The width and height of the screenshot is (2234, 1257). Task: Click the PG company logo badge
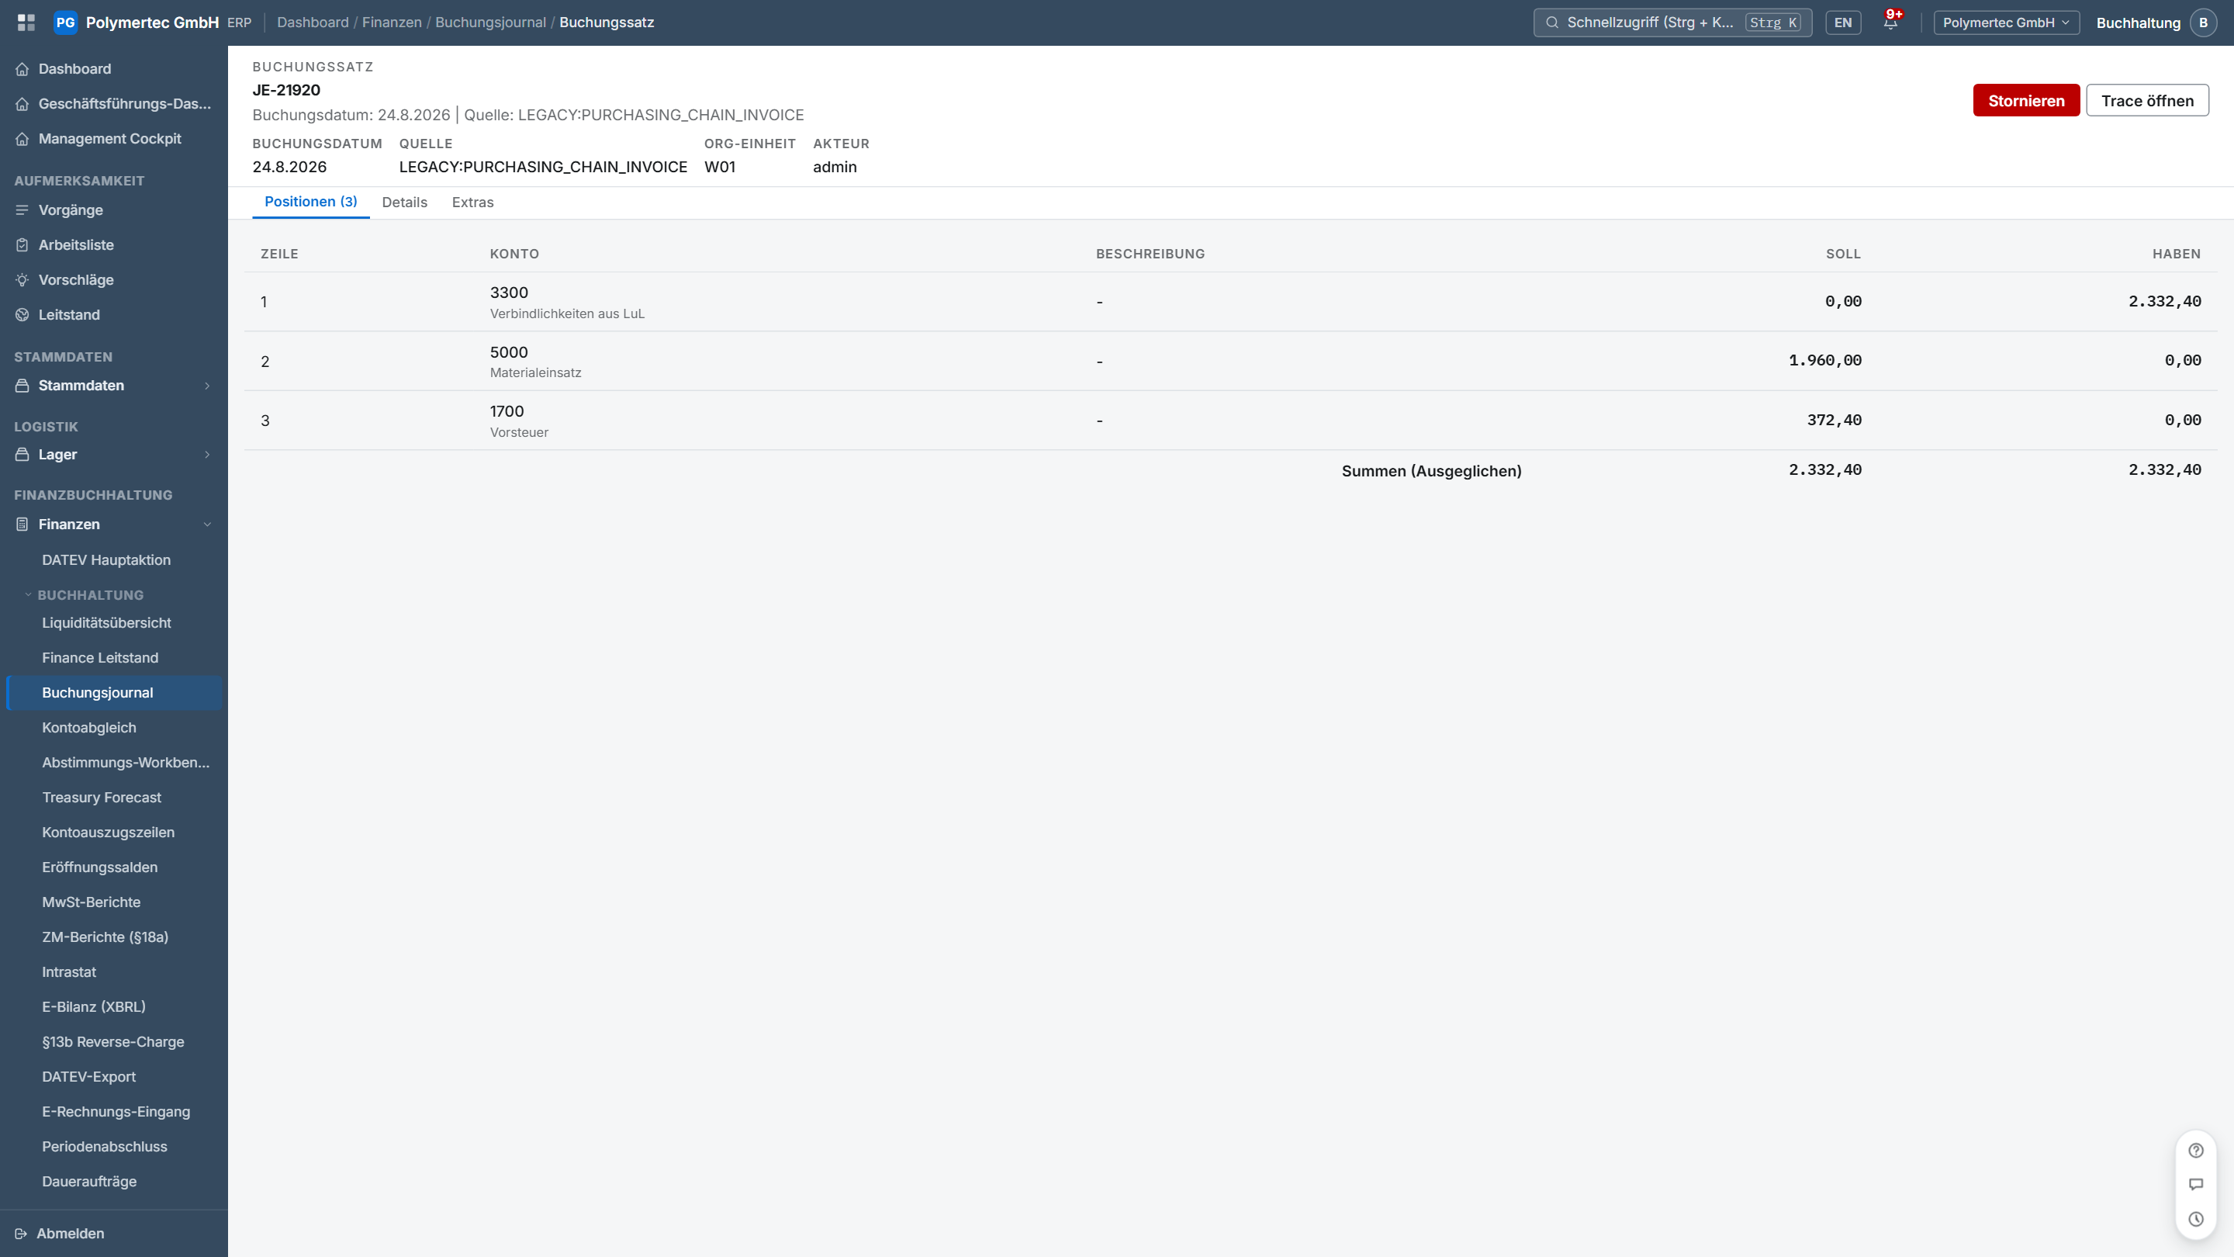pyautogui.click(x=65, y=23)
